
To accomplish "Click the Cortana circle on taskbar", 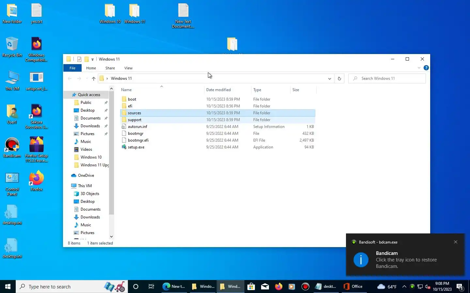I will tap(136, 286).
